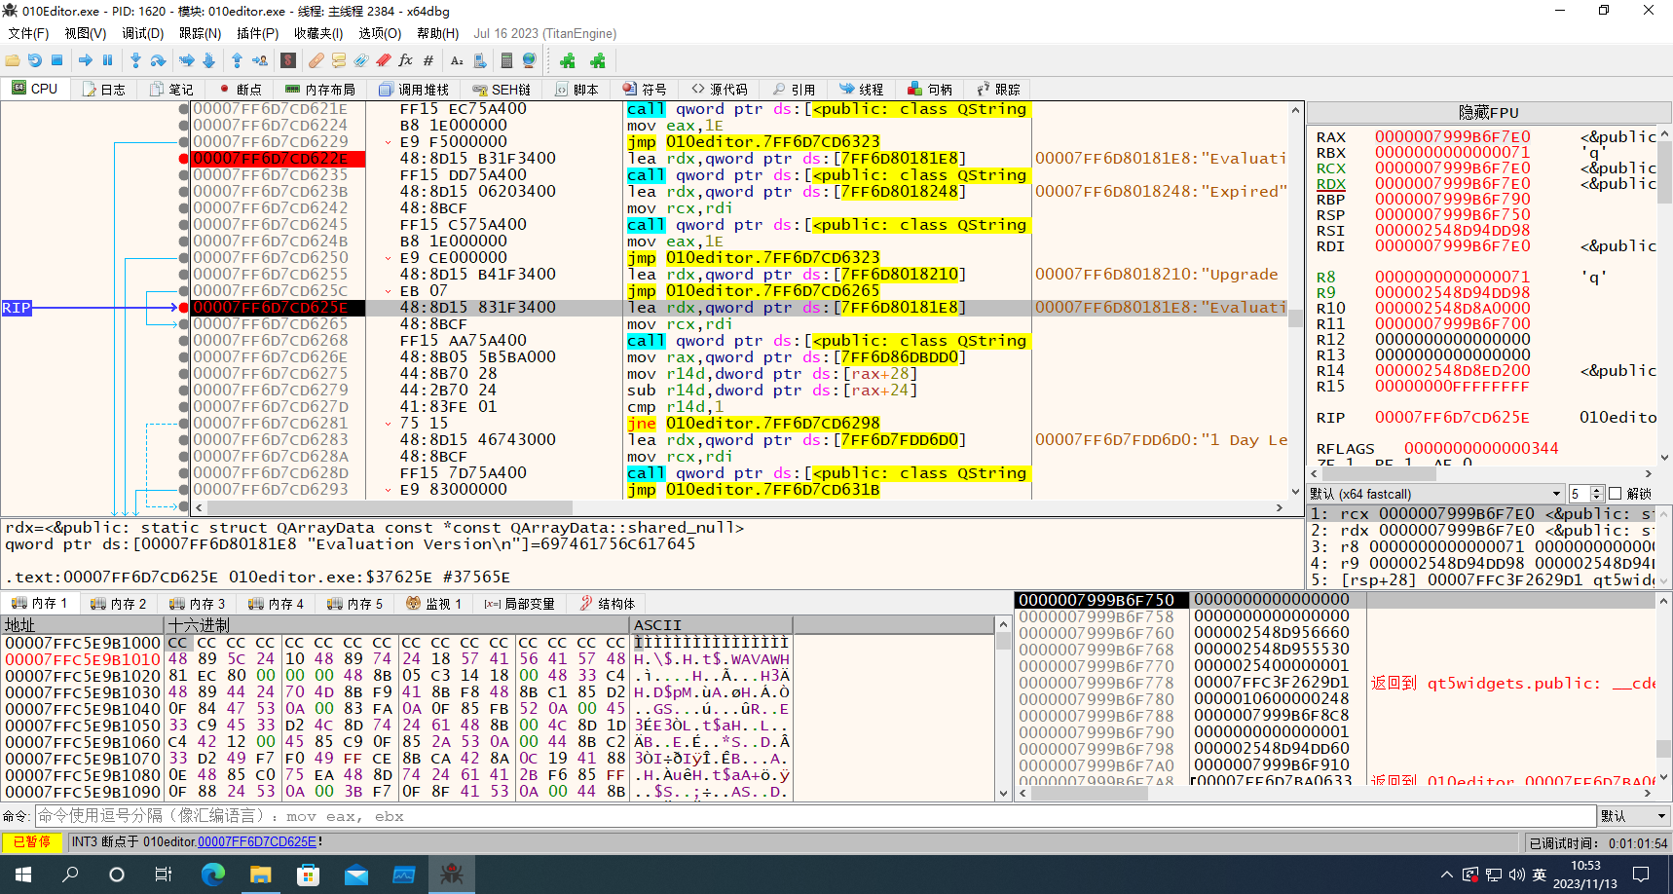
Task: Open the 默认 dropdown beside command bar
Action: coord(1633,816)
